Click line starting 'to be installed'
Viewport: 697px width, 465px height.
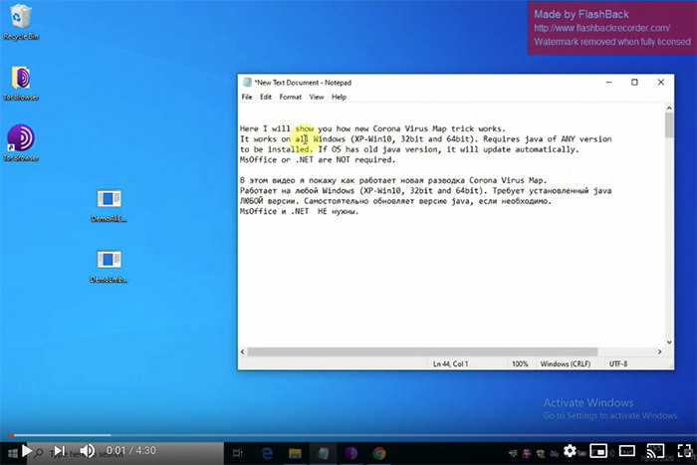click(x=409, y=149)
